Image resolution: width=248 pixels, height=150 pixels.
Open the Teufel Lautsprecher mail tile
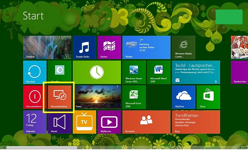tap(196, 72)
